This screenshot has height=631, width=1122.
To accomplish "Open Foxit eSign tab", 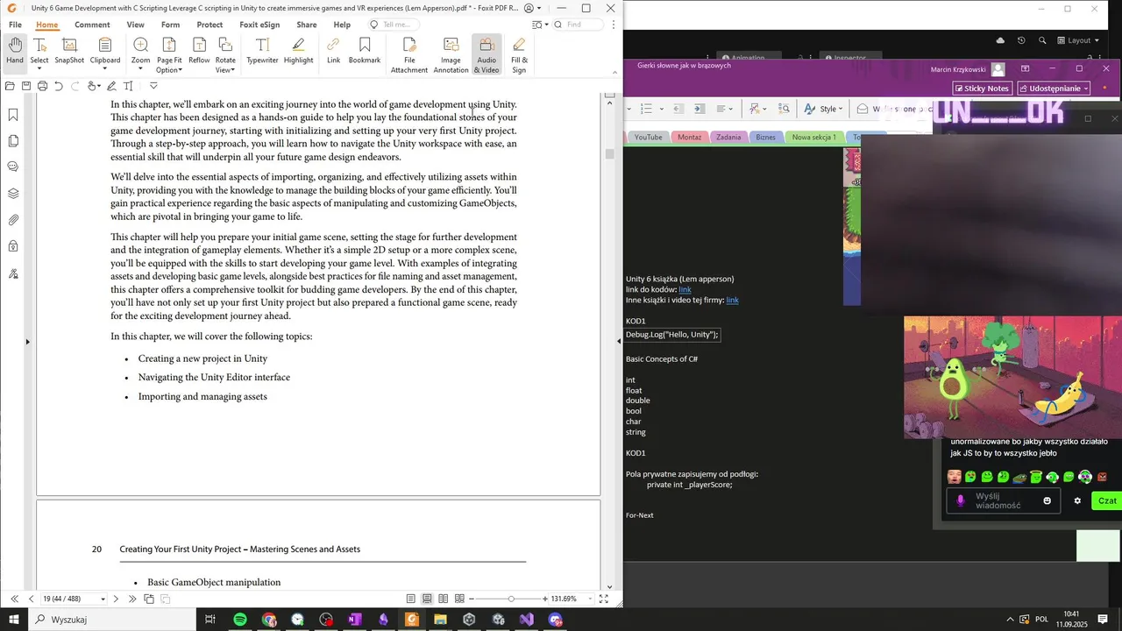I will click(259, 25).
